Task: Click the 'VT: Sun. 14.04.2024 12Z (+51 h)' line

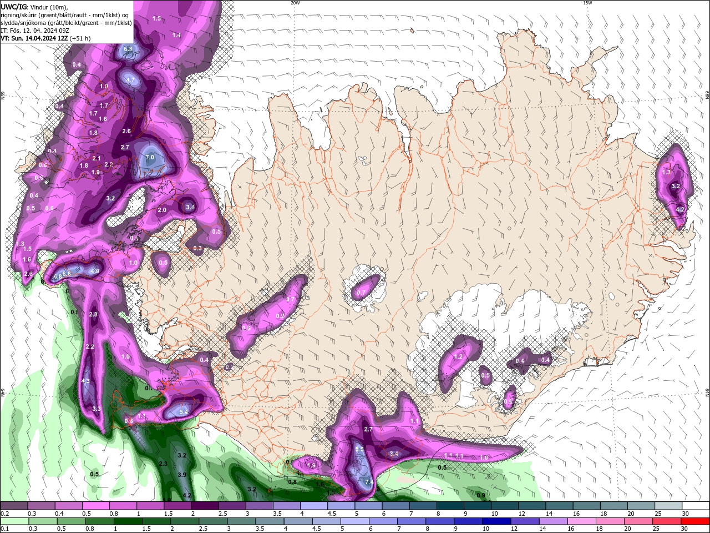Action: click(45, 38)
